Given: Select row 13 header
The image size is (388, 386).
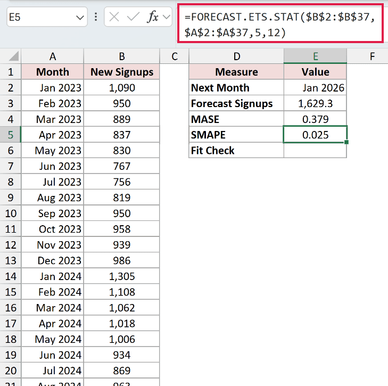Looking at the screenshot, I should pyautogui.click(x=11, y=260).
